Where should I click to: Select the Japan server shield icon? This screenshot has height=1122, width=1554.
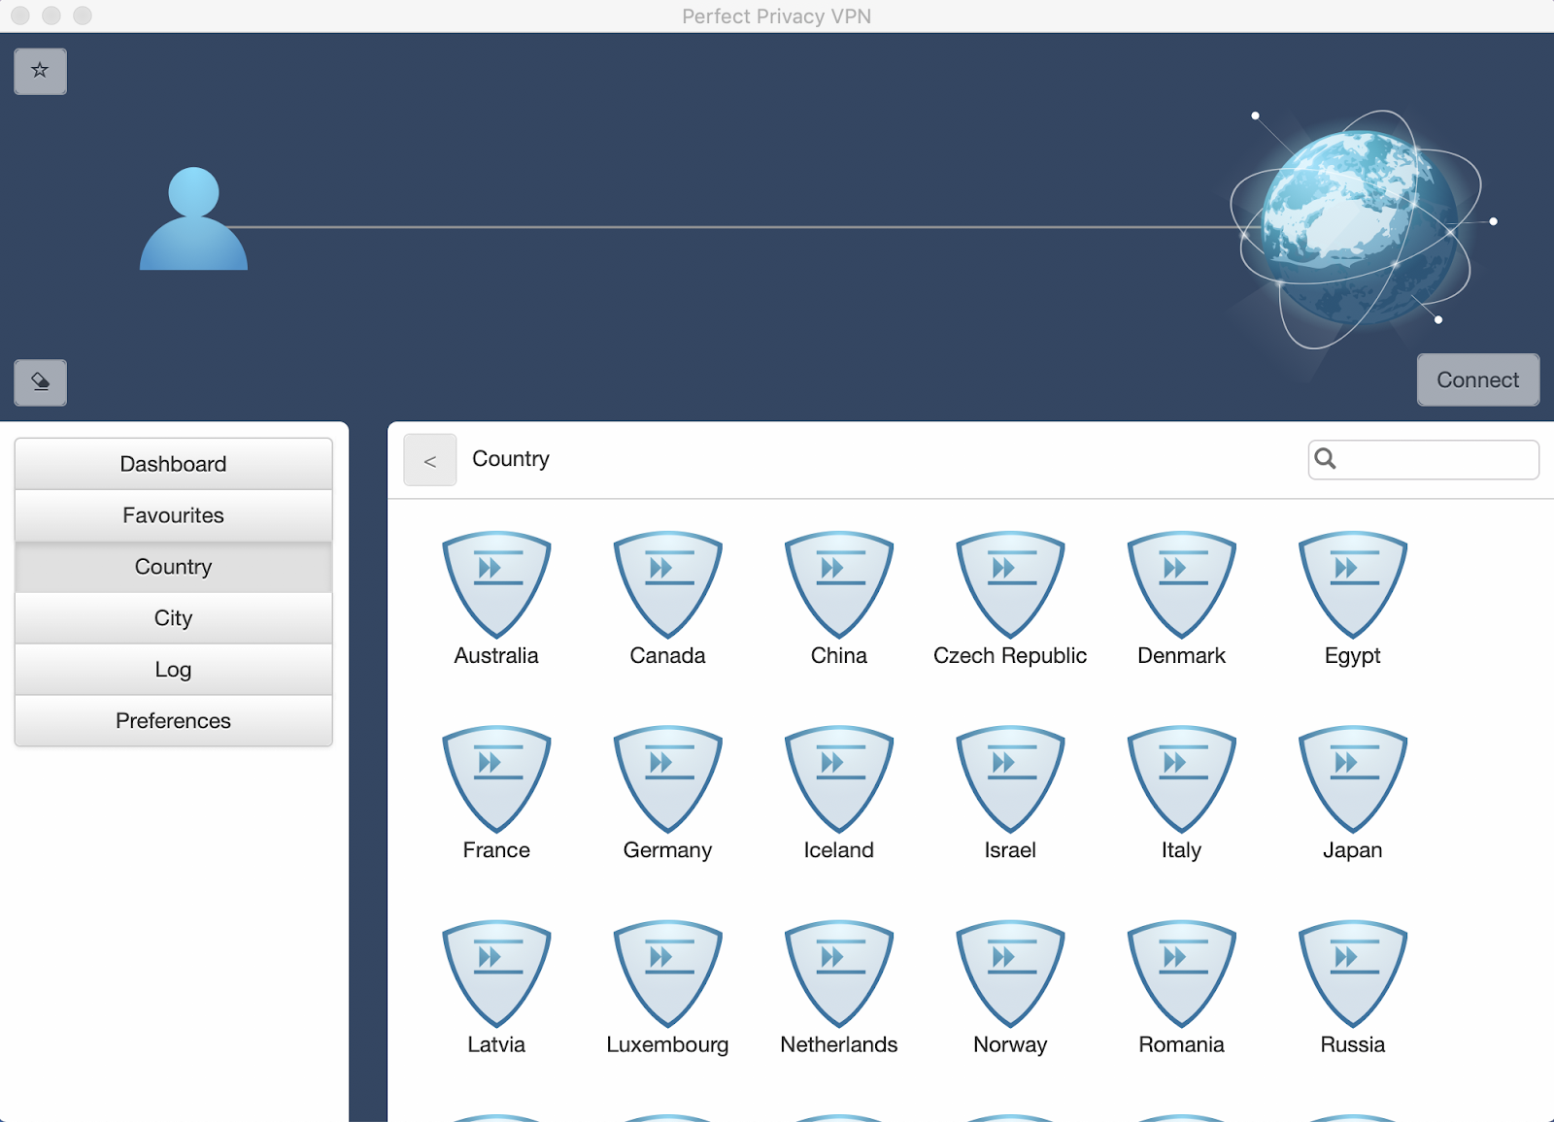coord(1353,779)
